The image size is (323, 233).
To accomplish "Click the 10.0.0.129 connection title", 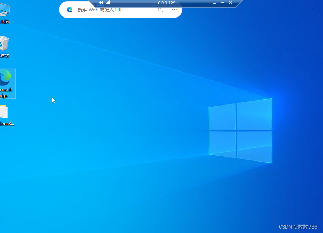I will coord(165,3).
